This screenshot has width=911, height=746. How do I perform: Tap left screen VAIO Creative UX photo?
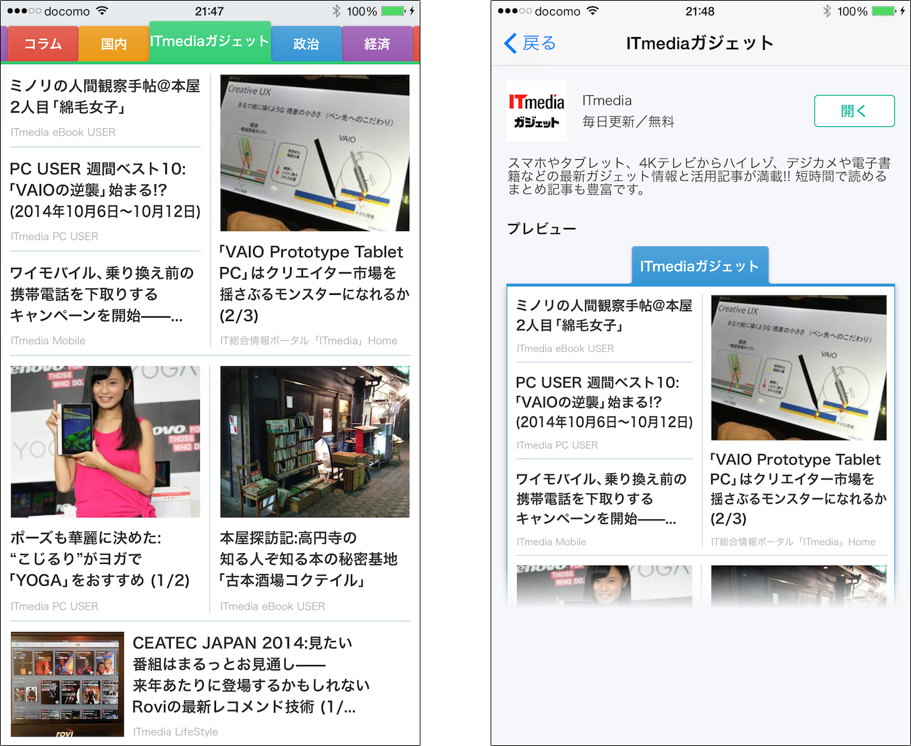(314, 153)
